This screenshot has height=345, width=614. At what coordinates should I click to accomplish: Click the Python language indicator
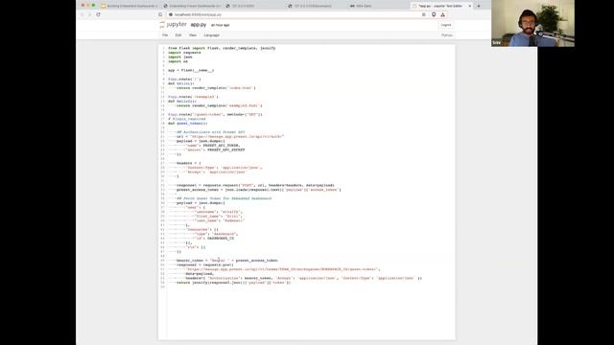click(447, 35)
